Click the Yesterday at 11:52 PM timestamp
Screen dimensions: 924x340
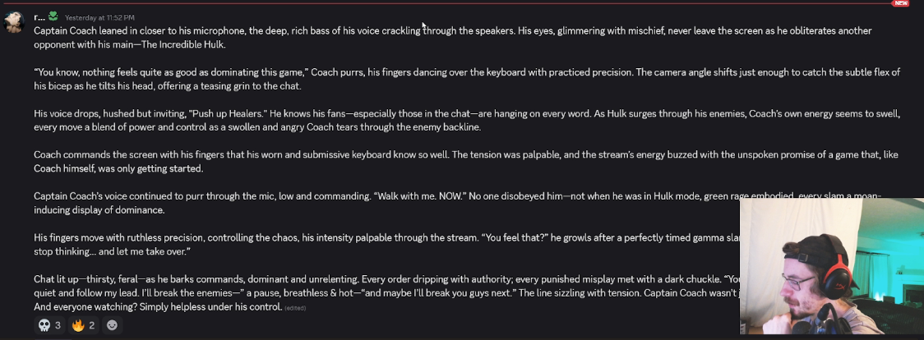click(99, 17)
